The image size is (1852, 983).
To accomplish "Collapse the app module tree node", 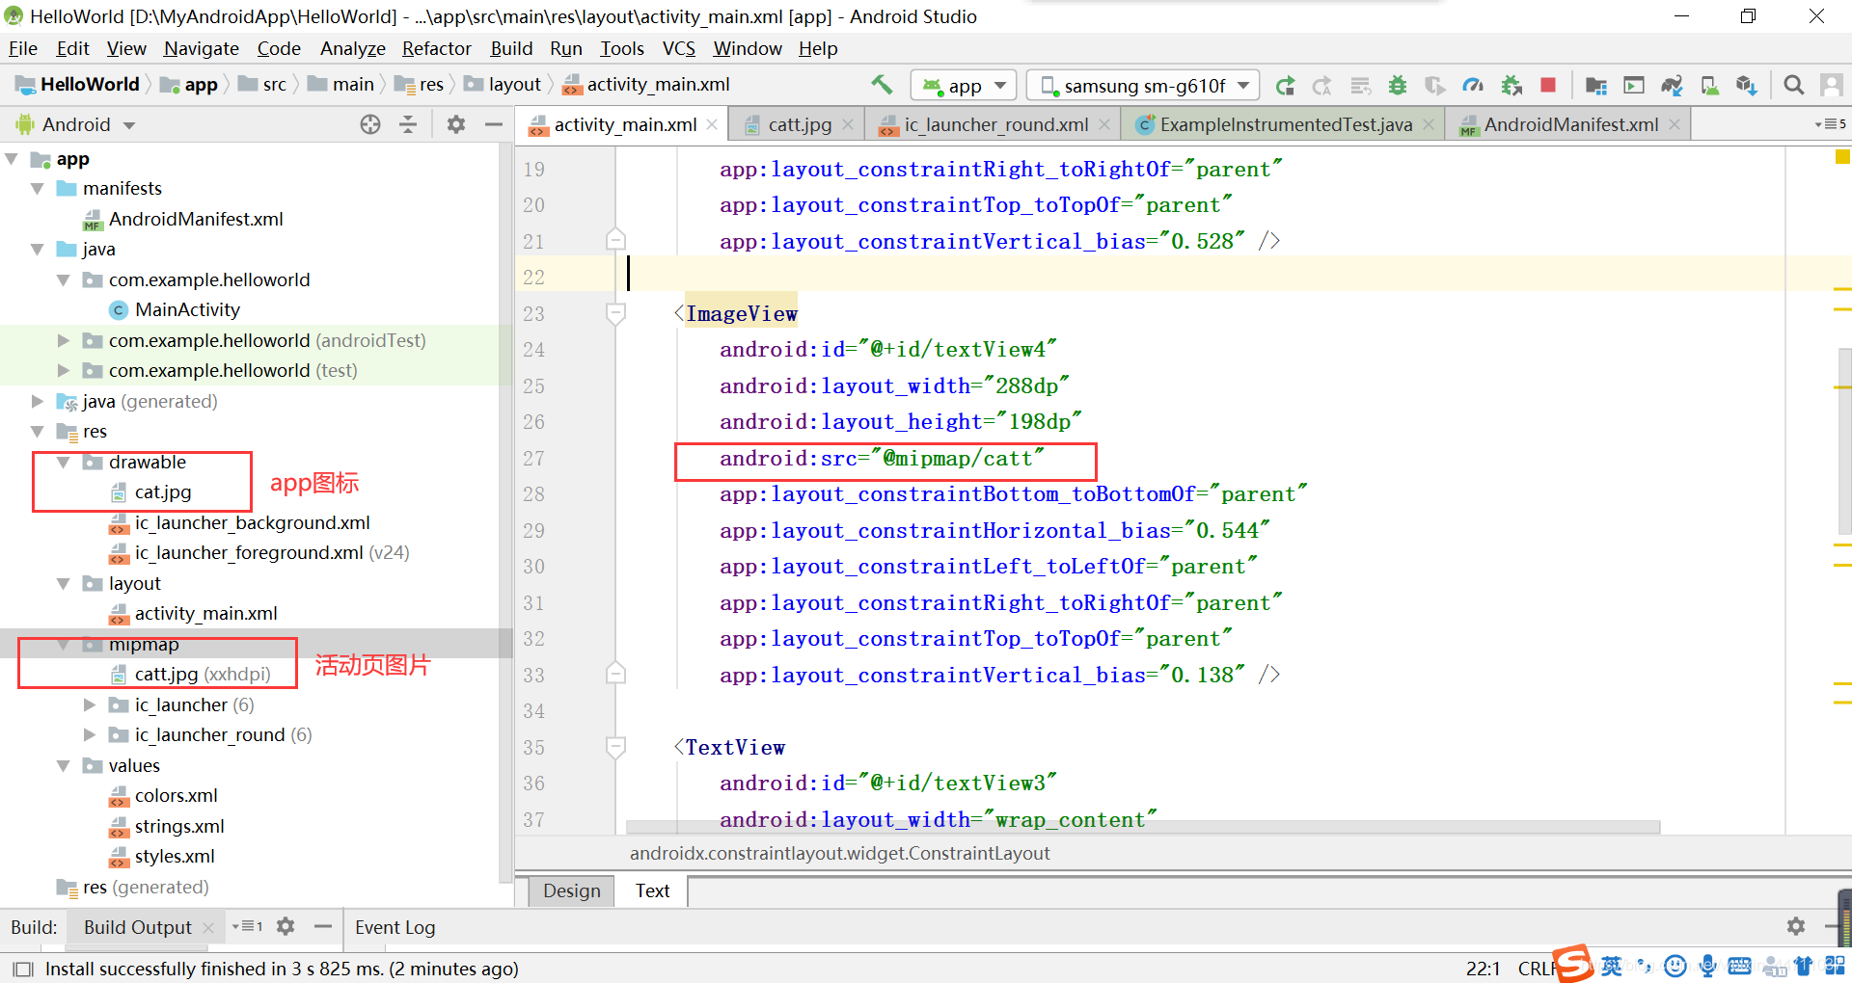I will coord(13,159).
